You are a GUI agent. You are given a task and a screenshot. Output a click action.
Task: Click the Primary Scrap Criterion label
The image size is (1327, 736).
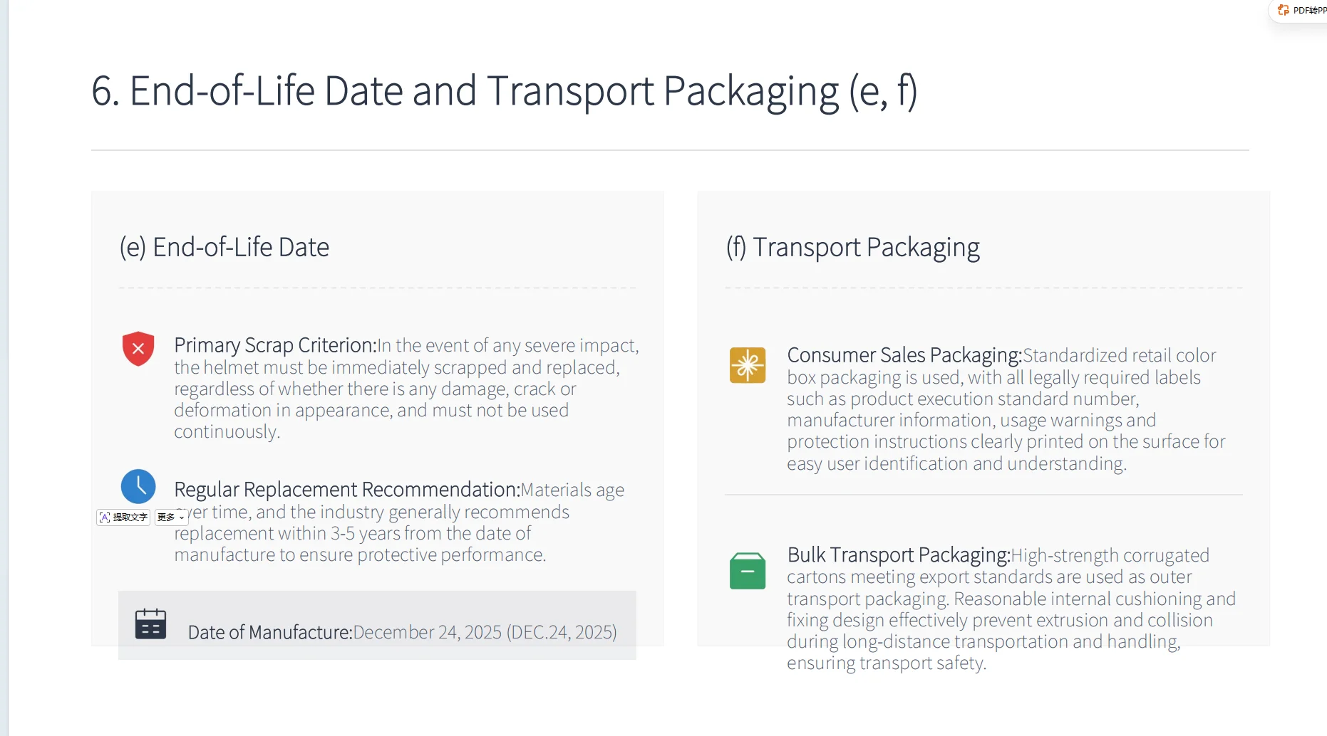point(275,345)
